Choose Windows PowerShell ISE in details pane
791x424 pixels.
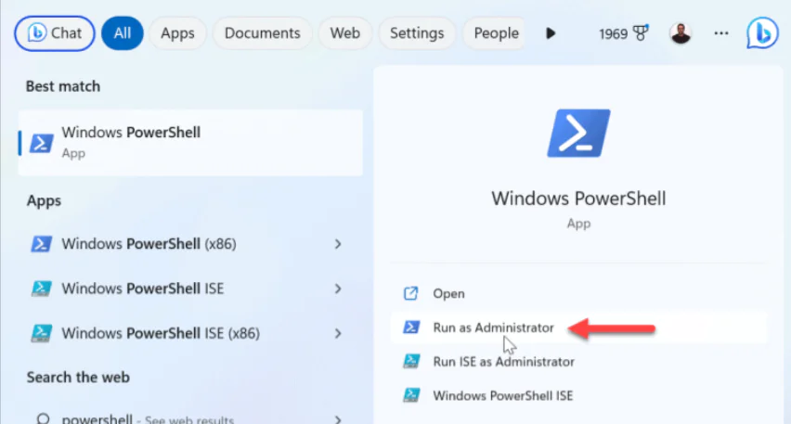[578, 396]
